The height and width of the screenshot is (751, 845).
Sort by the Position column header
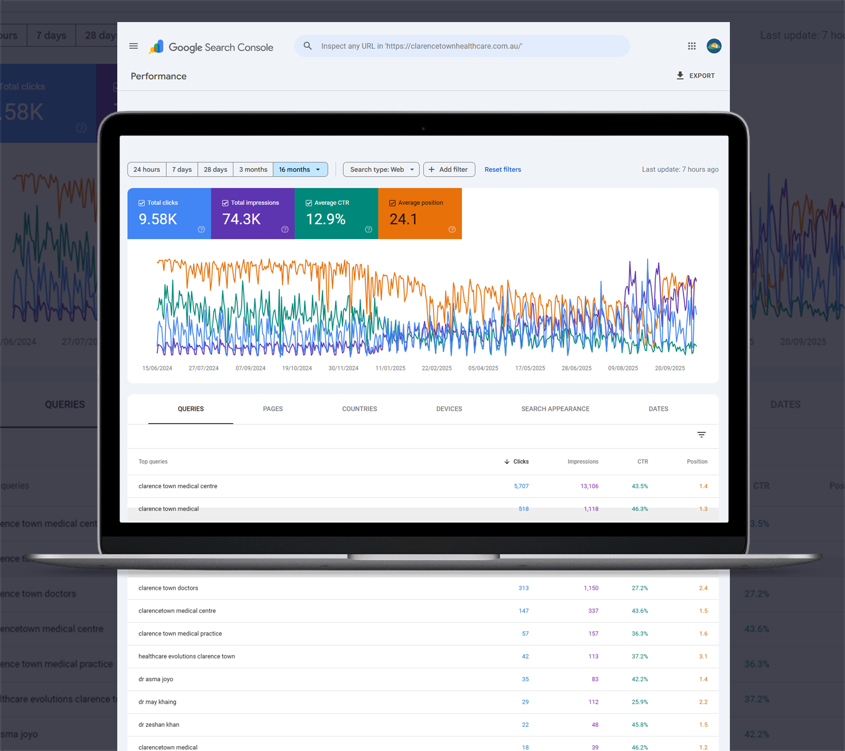click(x=697, y=462)
